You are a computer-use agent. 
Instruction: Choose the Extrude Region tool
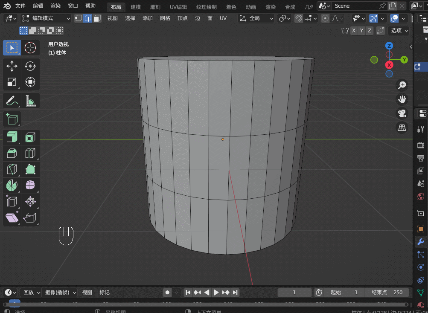coord(12,137)
